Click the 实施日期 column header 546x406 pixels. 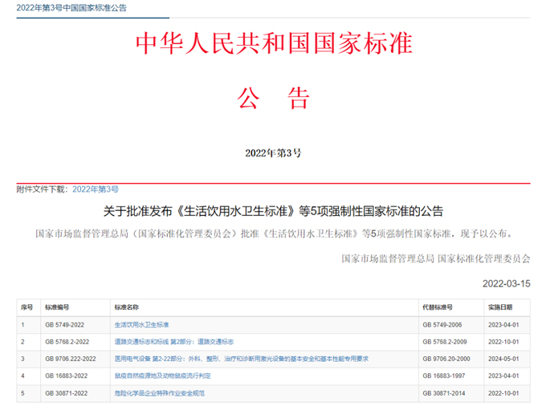(501, 307)
